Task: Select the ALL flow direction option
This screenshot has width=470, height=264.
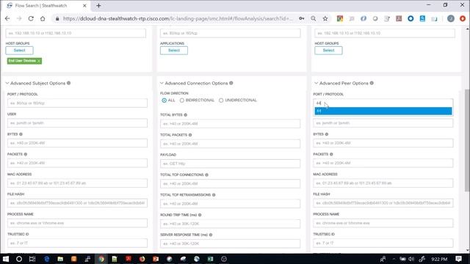Action: click(164, 100)
